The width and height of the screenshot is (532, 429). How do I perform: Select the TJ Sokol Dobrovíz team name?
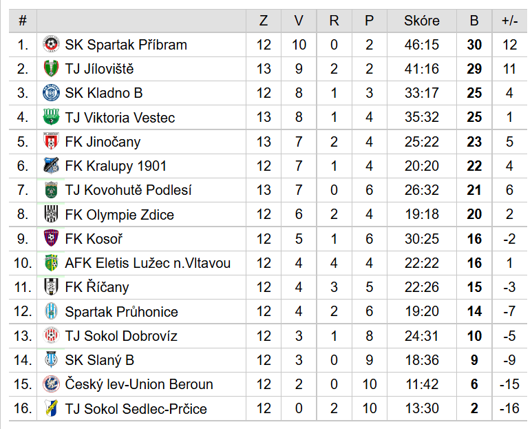click(x=121, y=335)
